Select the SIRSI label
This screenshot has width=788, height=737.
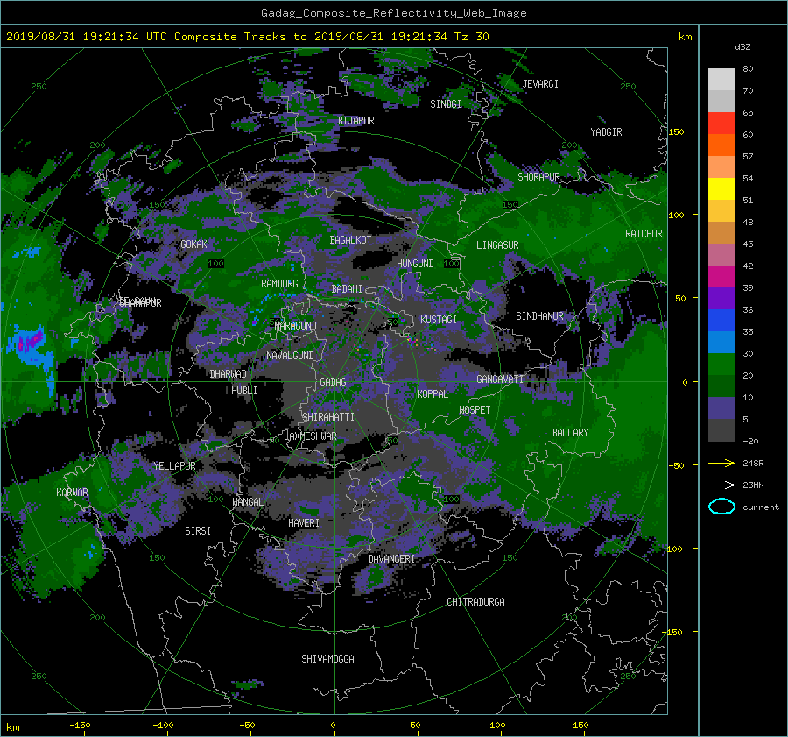198,531
